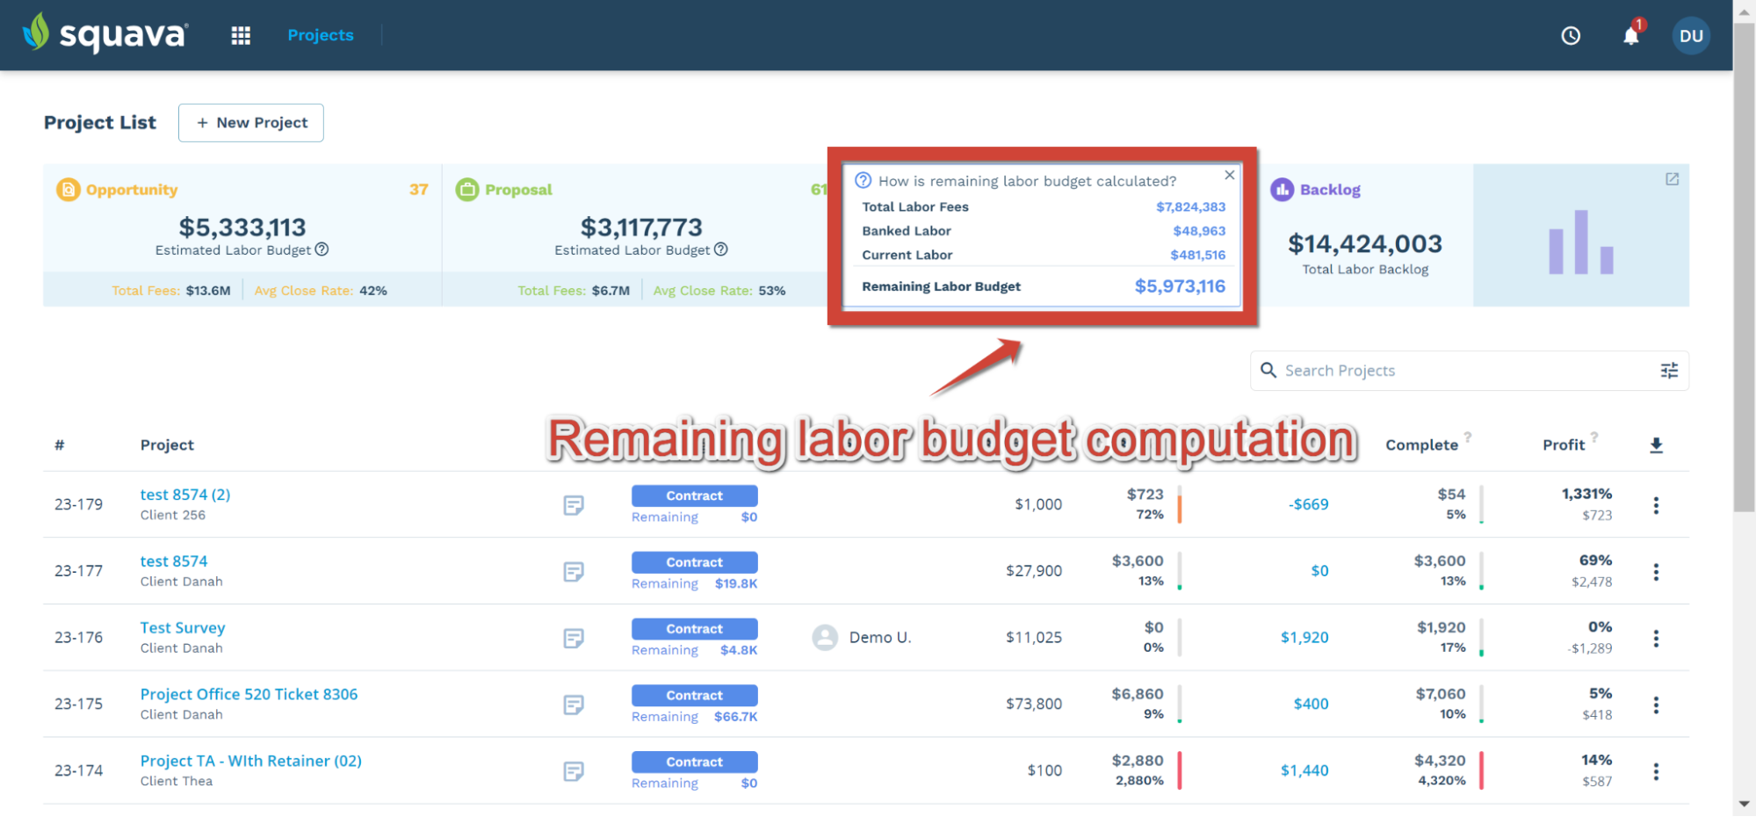Open the DU user profile menu
This screenshot has width=1756, height=817.
(1690, 35)
